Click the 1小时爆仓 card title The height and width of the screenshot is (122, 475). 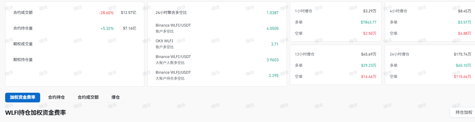coord(303,11)
